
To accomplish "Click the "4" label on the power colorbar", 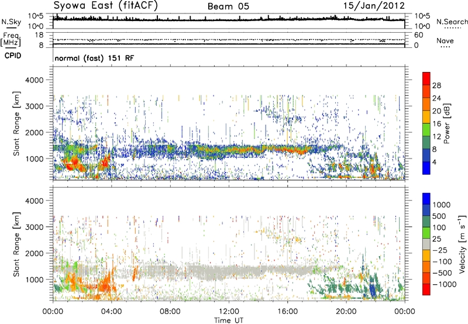I will (434, 163).
